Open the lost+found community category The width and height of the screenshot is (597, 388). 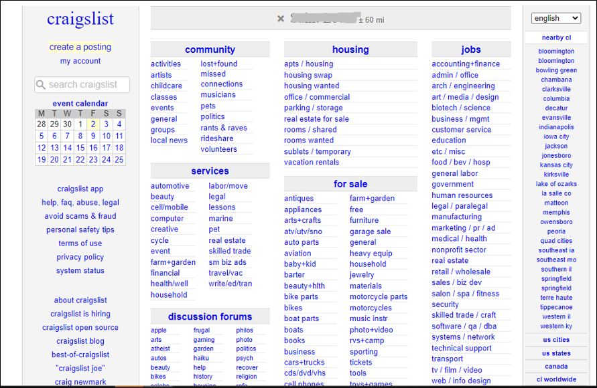(x=219, y=64)
